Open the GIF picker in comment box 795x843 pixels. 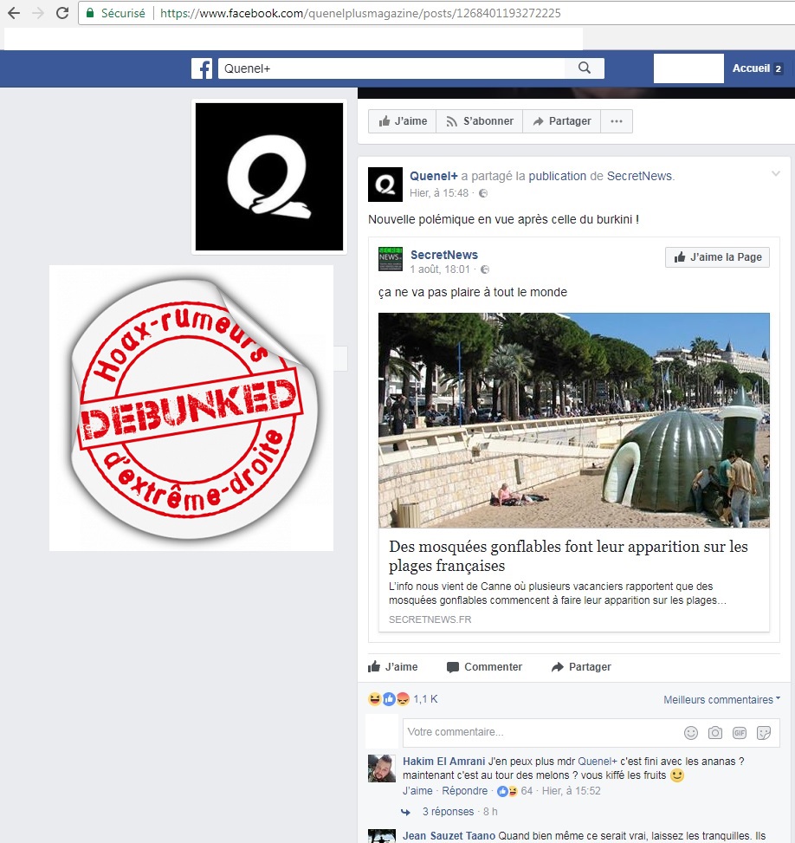pyautogui.click(x=739, y=733)
